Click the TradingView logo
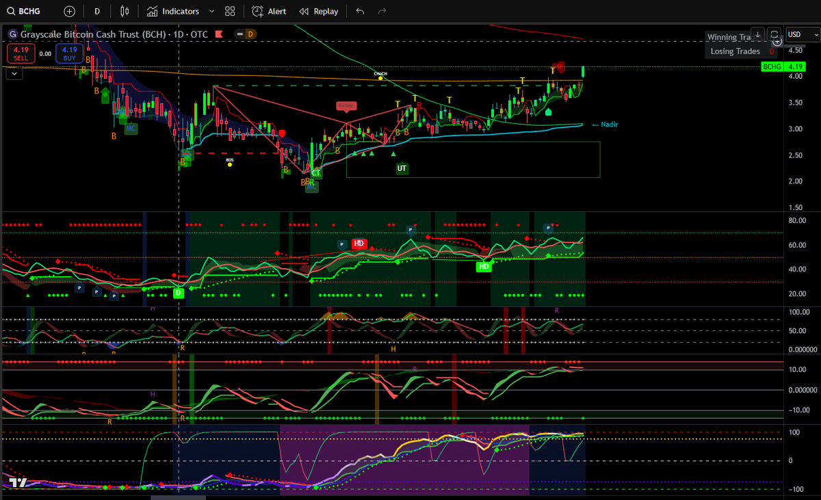Image resolution: width=821 pixels, height=500 pixels. pos(18,482)
